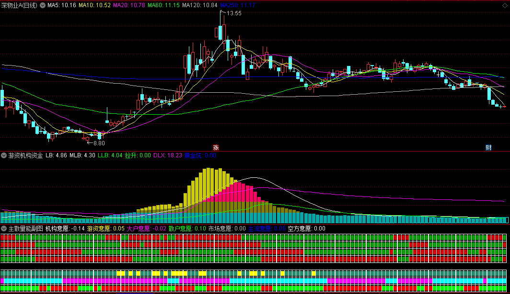The image size is (510, 294).
Task: Select the 深物业A(日线) chart title
Action: [19, 5]
